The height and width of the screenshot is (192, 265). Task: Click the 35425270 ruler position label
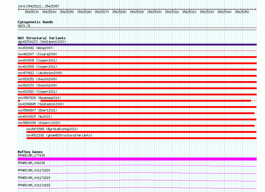pyautogui.click(x=102, y=12)
